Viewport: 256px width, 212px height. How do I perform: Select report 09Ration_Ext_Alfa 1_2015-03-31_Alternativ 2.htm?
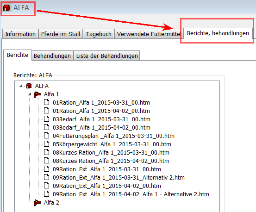(119, 177)
